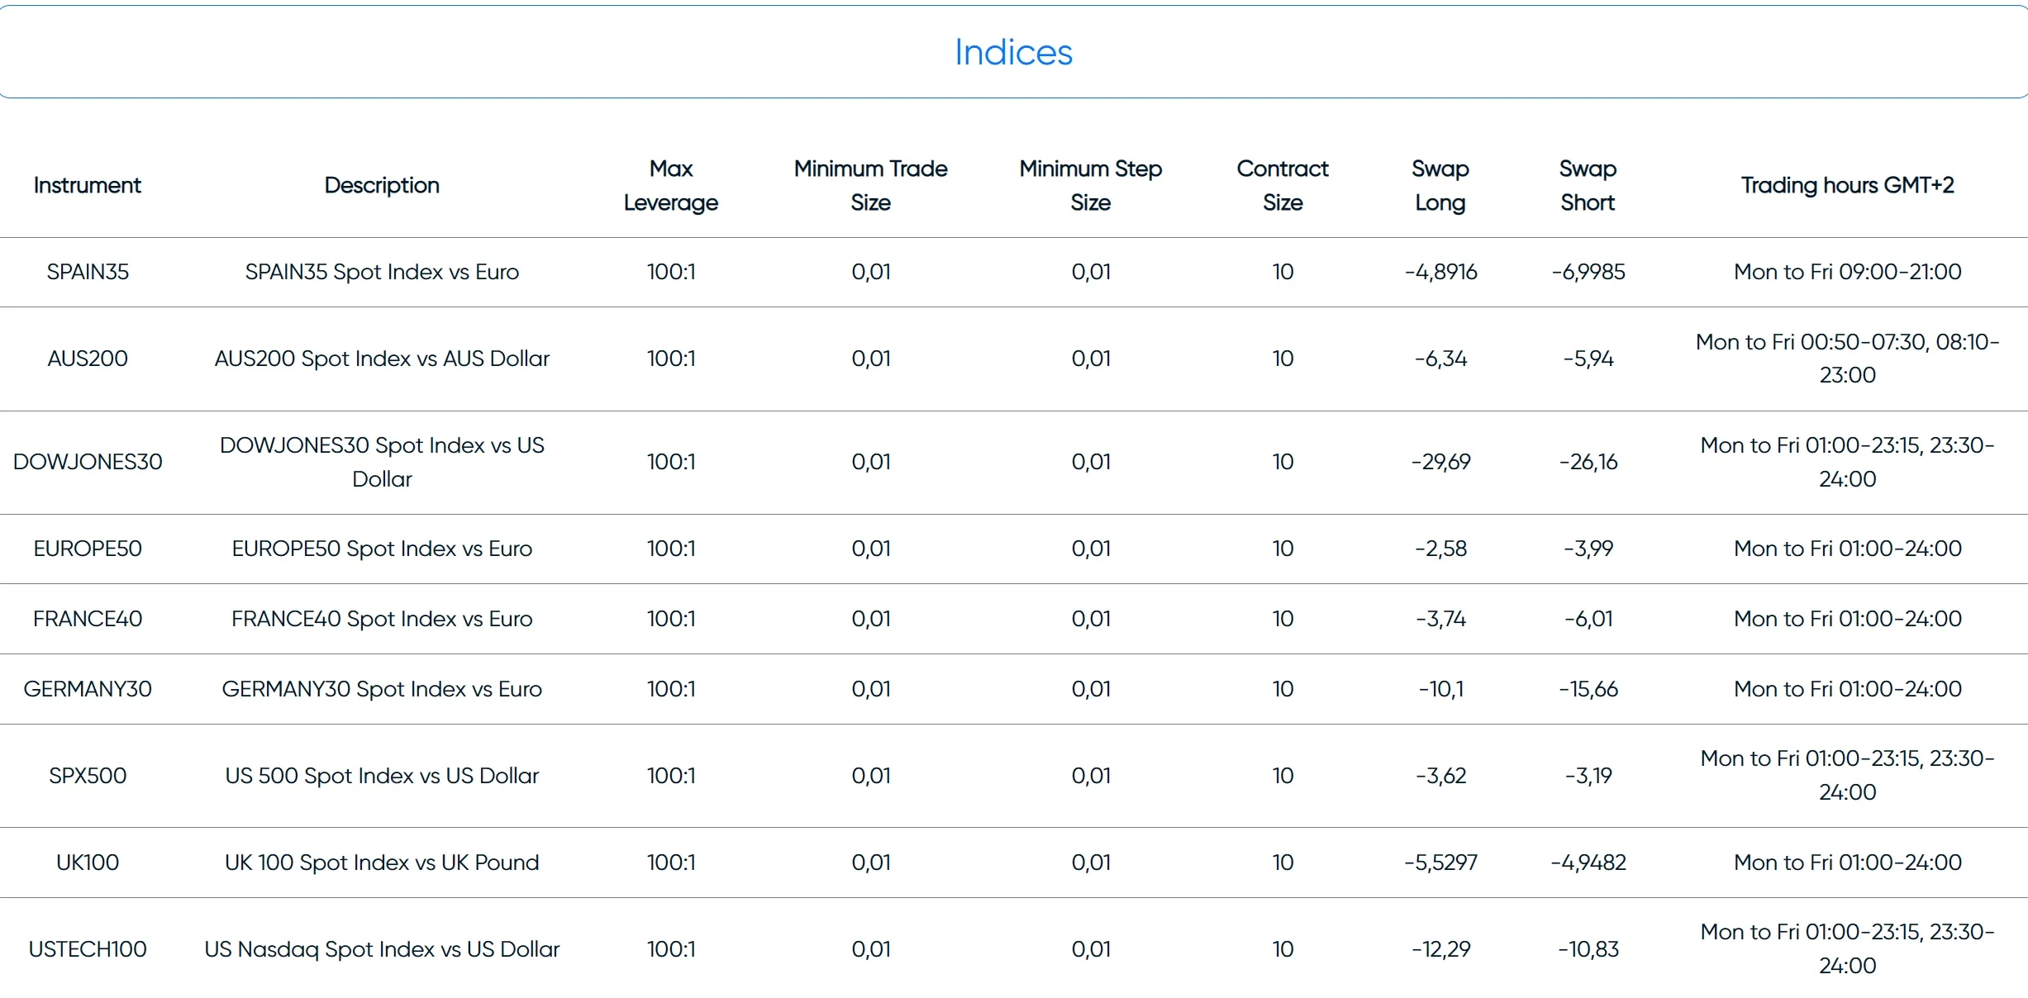Click 'FRANCE40 Spot Index vs Euro' description
2028x998 pixels.
click(x=382, y=619)
